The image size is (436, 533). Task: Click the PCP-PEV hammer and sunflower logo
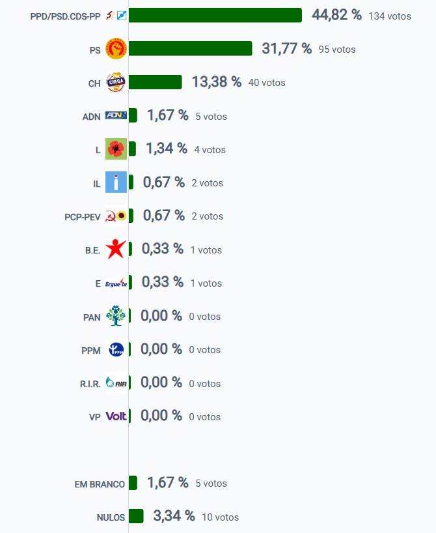(x=116, y=216)
